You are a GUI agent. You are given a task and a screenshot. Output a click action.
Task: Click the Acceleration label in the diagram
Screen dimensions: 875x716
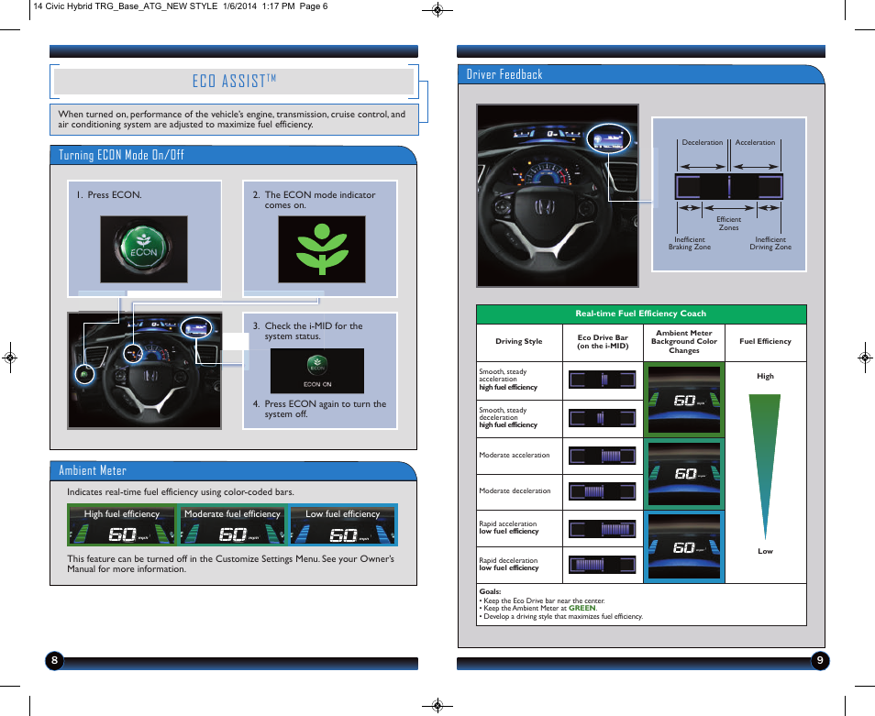755,142
